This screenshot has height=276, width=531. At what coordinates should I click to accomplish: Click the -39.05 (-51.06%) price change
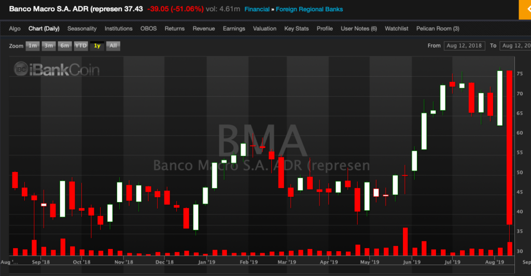pyautogui.click(x=175, y=9)
